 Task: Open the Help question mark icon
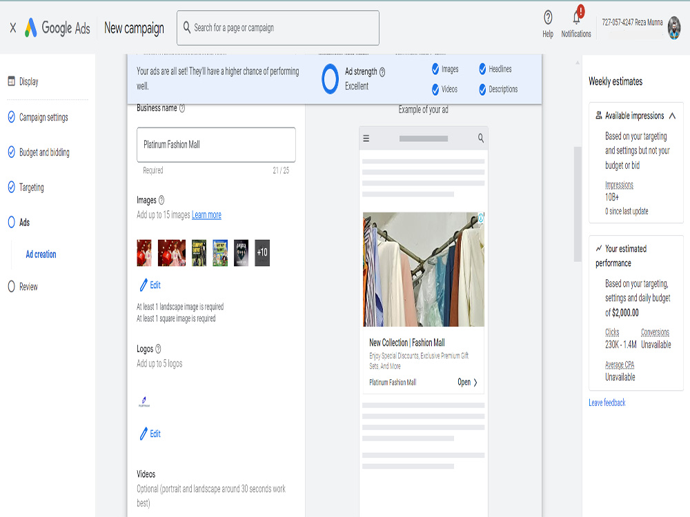tap(548, 18)
